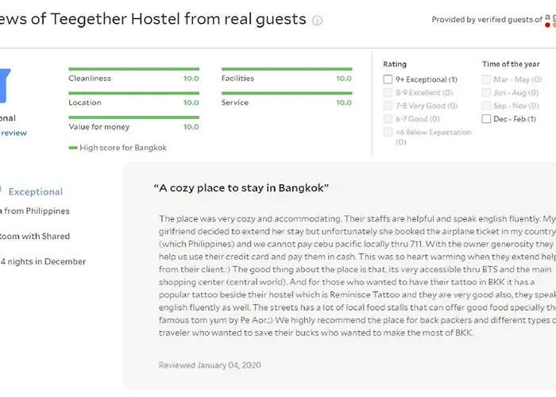Image resolution: width=556 pixels, height=397 pixels.
Task: Click the Exceptional reviewer rating label
Action: pos(36,192)
